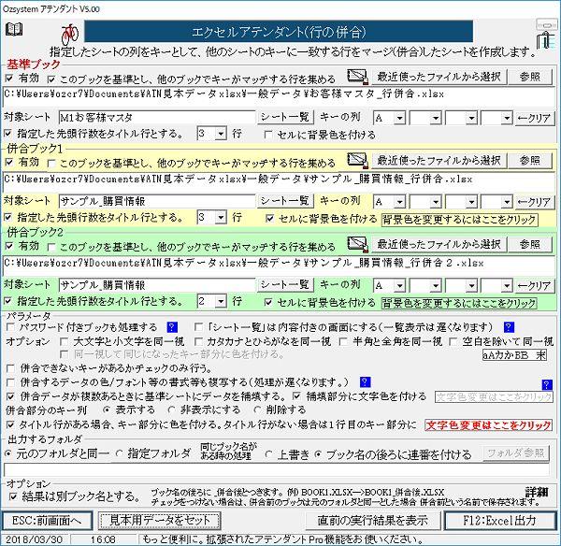Click ←クリア button in 併合ブック2
The image size is (561, 546).
click(535, 285)
